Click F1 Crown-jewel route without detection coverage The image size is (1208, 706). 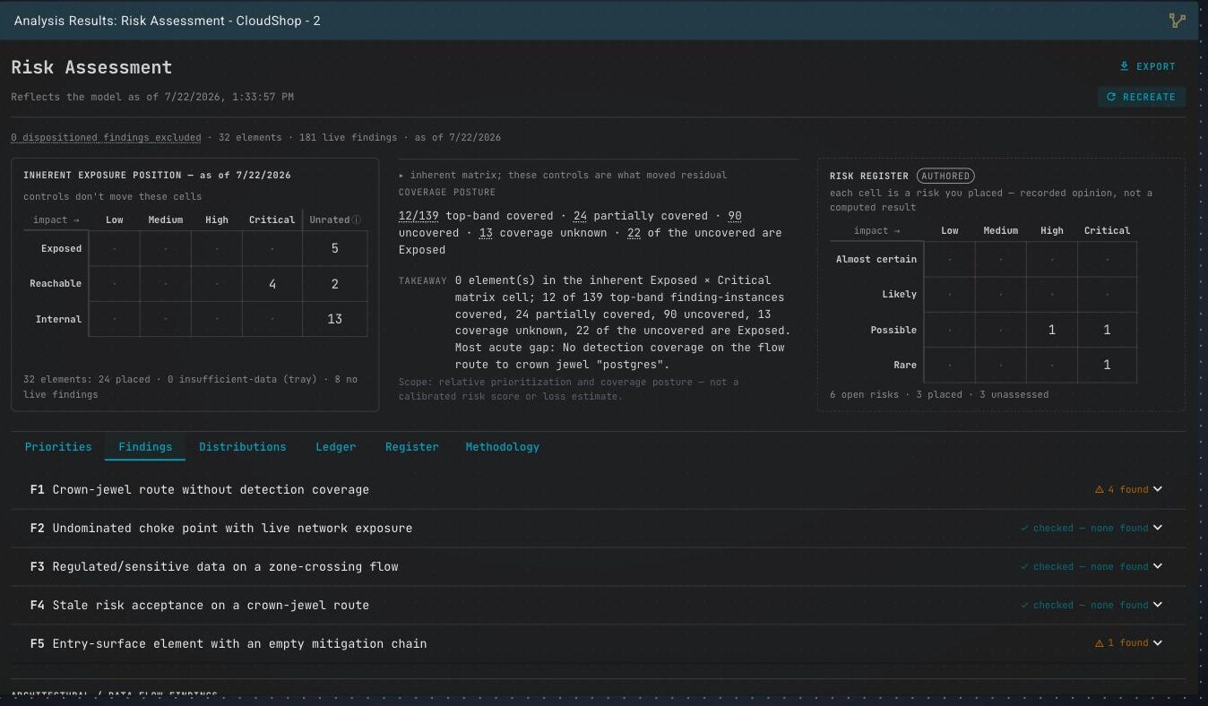(211, 489)
